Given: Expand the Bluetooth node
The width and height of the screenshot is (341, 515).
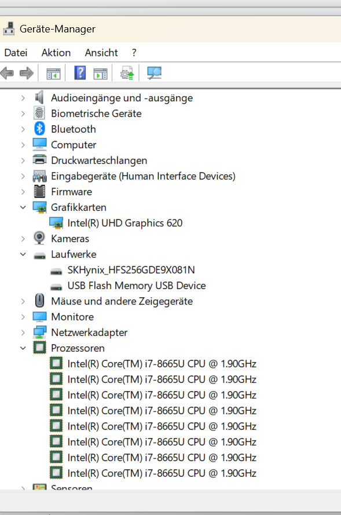Looking at the screenshot, I should pos(23,129).
